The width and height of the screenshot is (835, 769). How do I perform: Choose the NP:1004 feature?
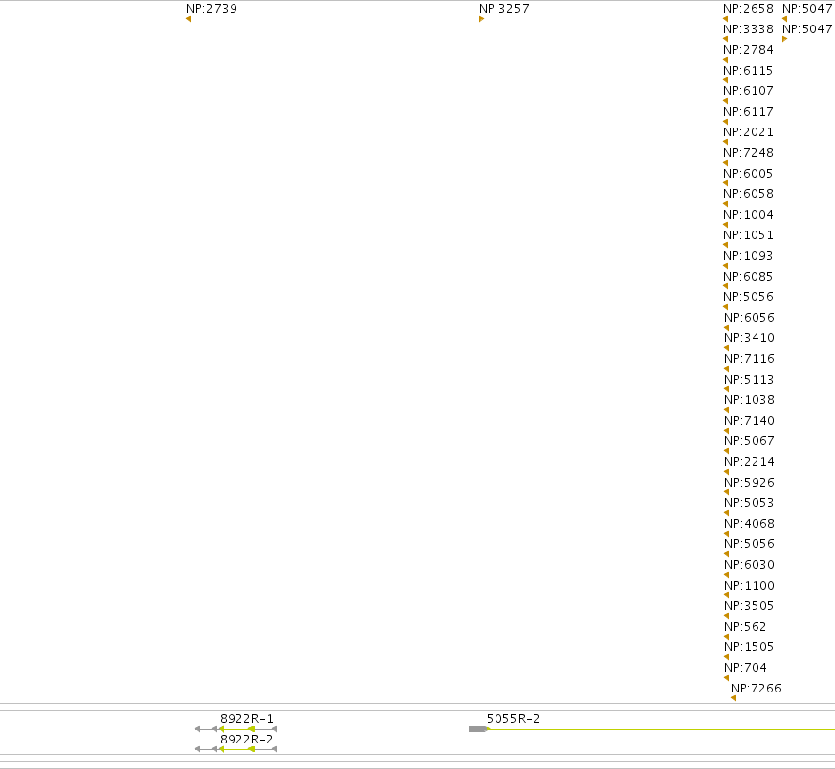pos(749,215)
